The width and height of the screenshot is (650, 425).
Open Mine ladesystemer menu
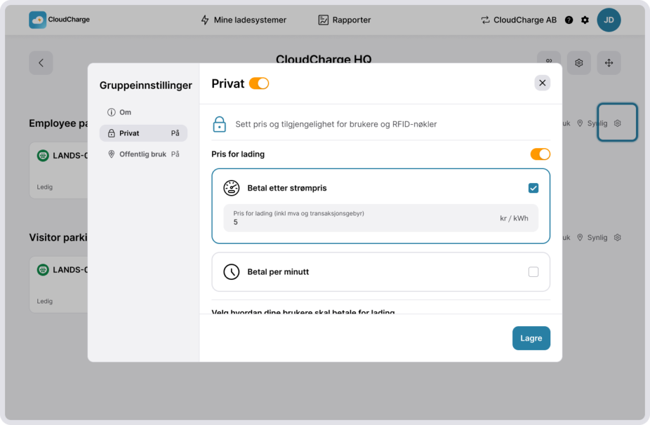click(x=243, y=20)
